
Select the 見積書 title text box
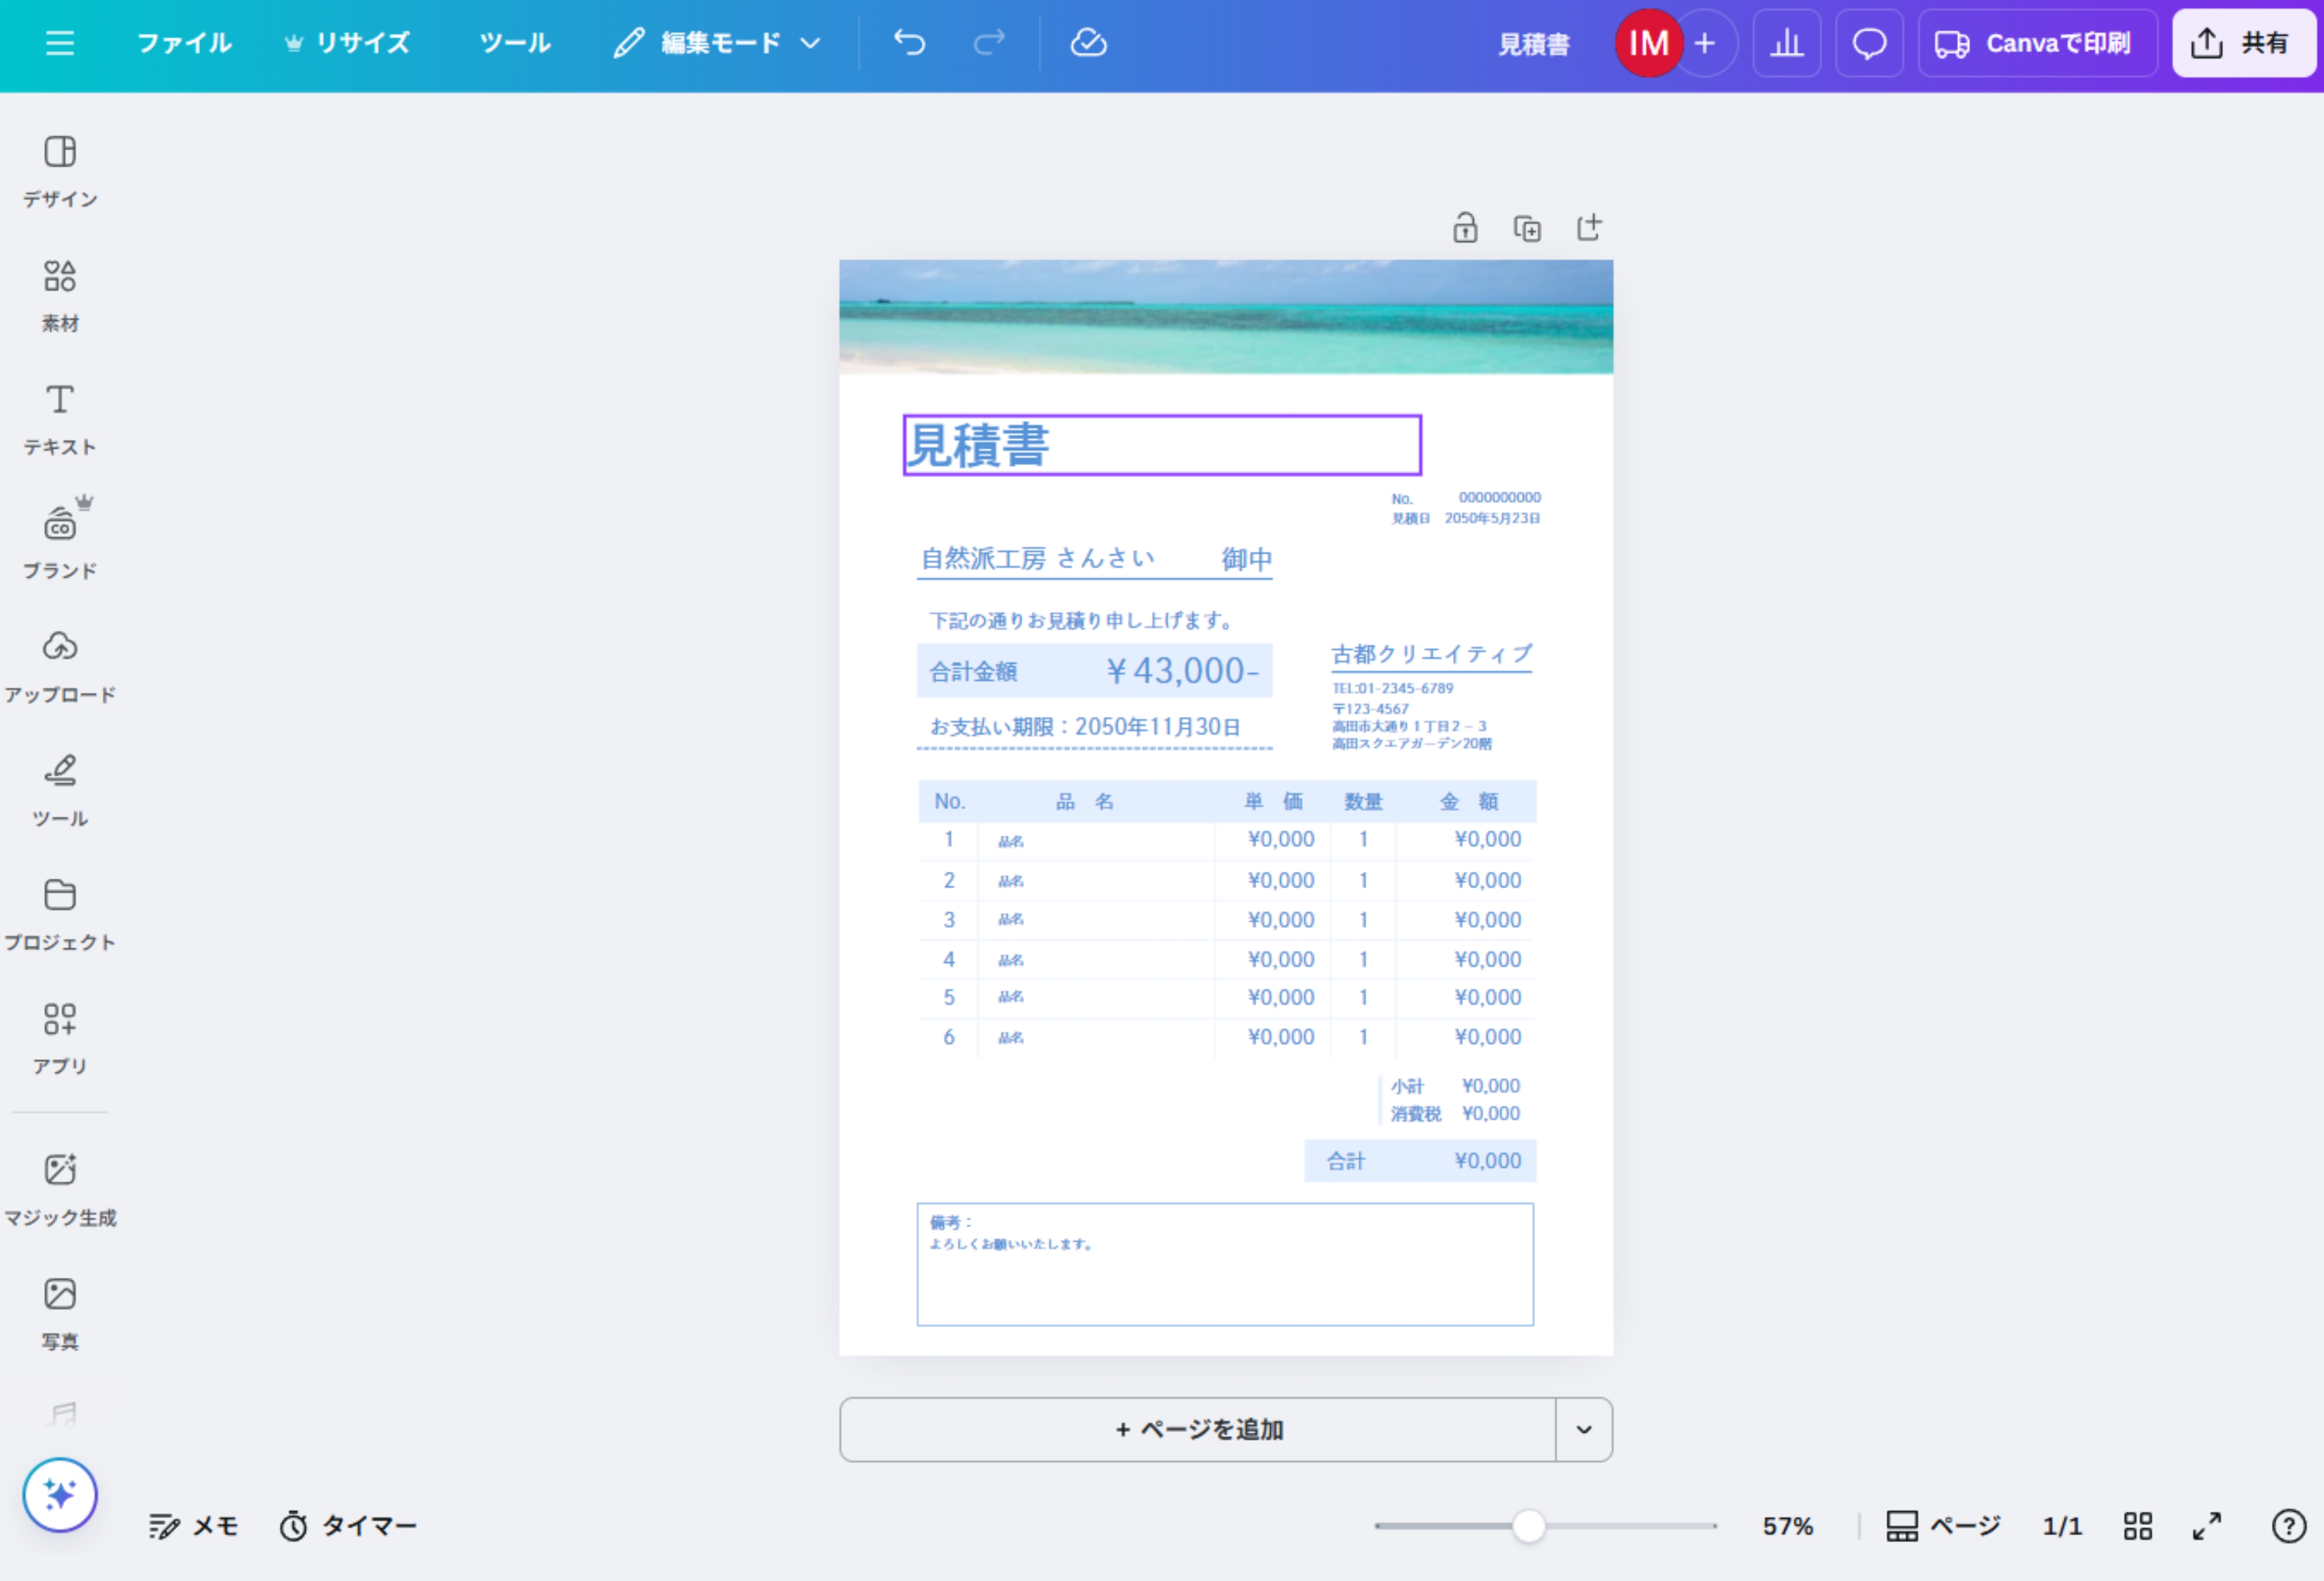1162,445
